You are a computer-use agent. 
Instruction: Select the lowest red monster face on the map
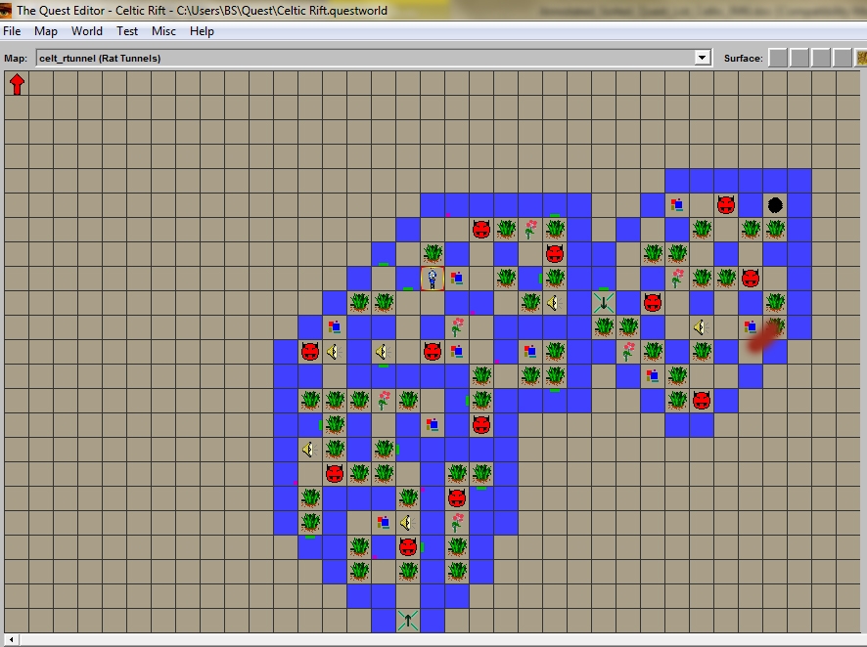click(408, 547)
